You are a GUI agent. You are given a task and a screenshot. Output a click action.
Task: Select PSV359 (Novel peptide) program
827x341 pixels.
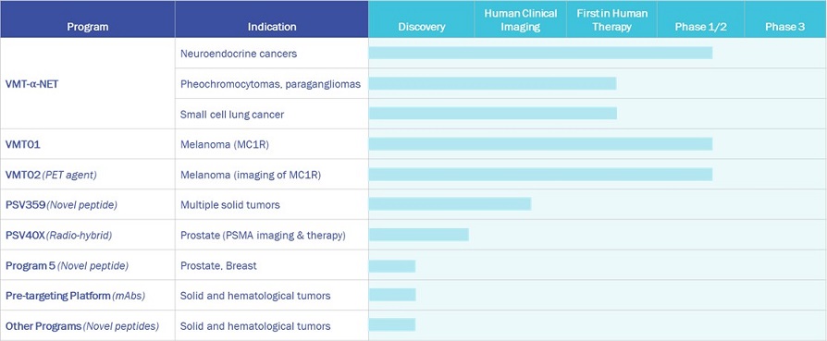tap(61, 205)
